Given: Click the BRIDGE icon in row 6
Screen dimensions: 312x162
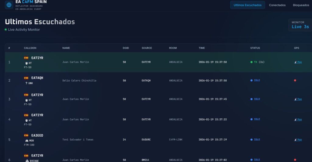Looking at the screenshot, I should click(27, 161).
